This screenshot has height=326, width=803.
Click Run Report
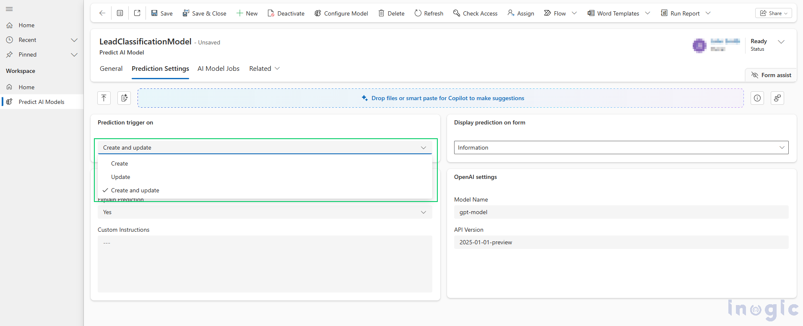coord(681,13)
